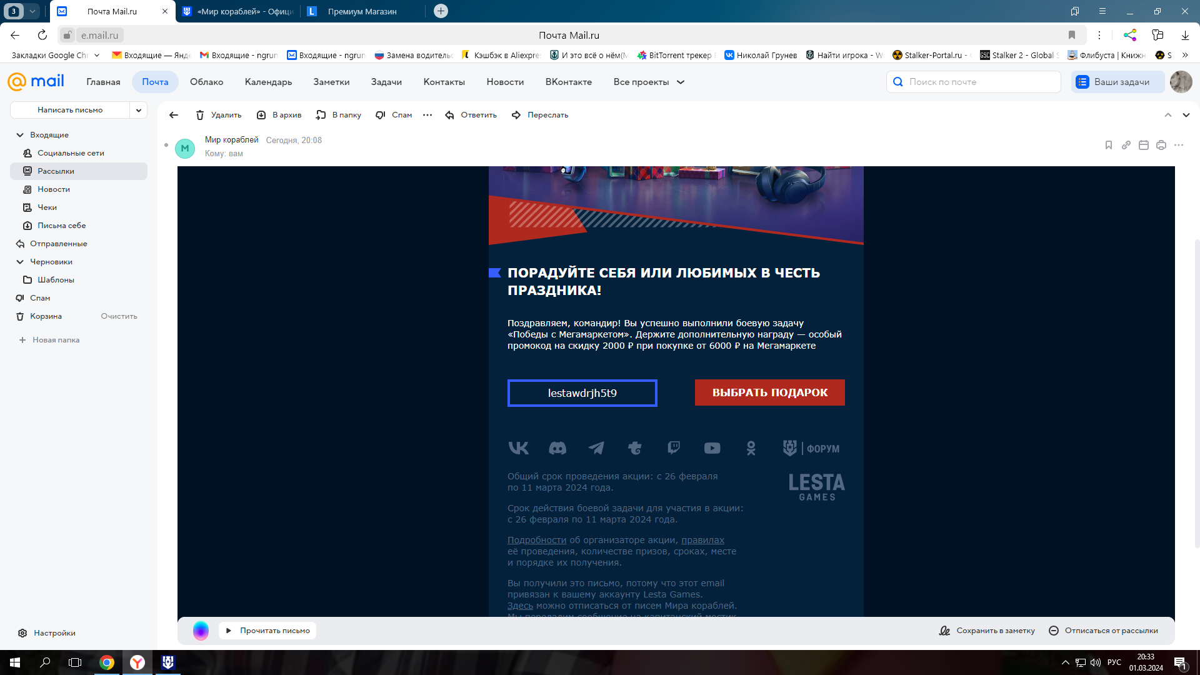Click the calendar icon in the email header
This screenshot has width=1200, height=675.
tap(1143, 145)
